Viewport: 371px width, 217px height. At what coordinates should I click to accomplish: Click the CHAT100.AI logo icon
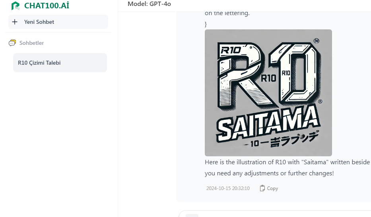coord(16,6)
